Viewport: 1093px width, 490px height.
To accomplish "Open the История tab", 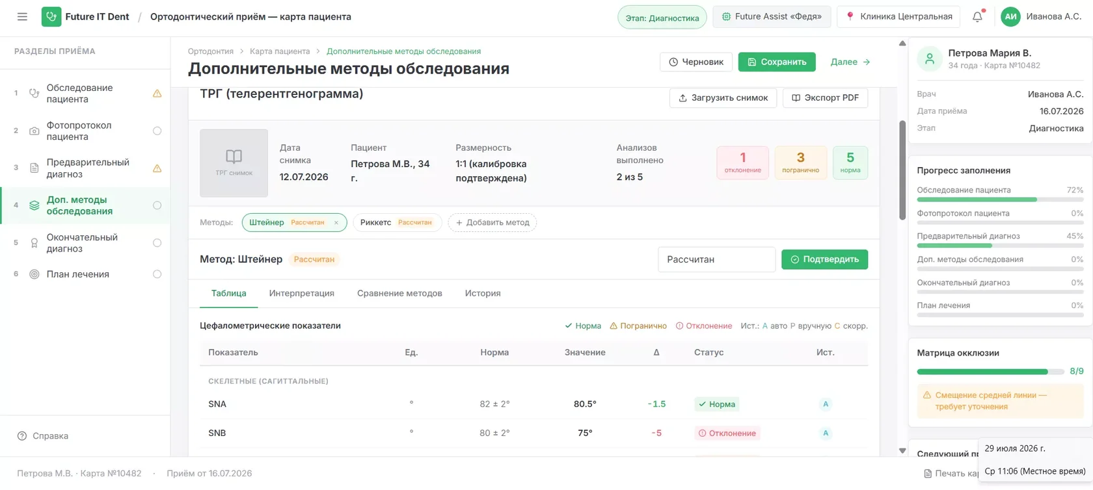I will 483,294.
